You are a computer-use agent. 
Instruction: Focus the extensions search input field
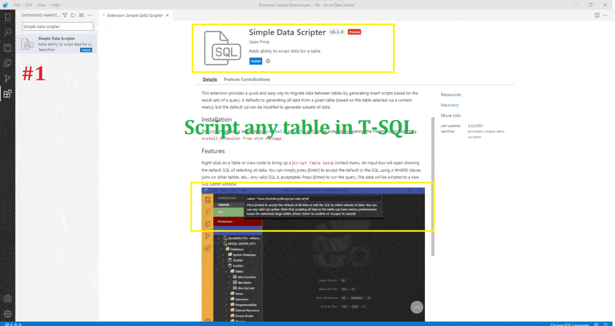point(57,26)
